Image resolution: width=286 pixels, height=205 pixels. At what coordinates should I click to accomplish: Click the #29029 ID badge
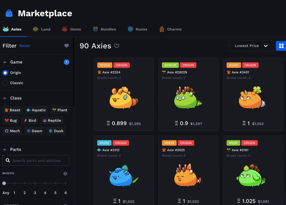pyautogui.click(x=170, y=65)
